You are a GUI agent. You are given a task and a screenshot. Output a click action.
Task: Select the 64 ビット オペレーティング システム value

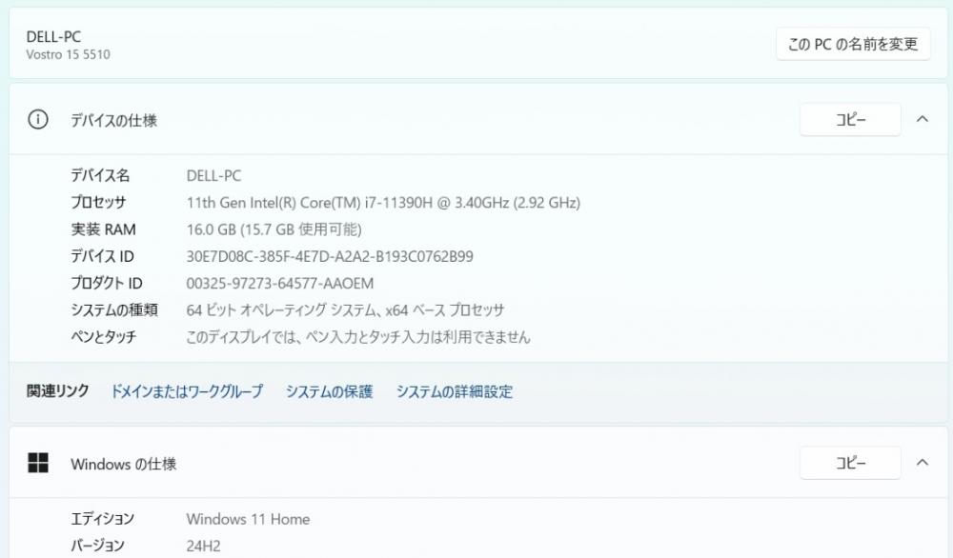(x=345, y=310)
